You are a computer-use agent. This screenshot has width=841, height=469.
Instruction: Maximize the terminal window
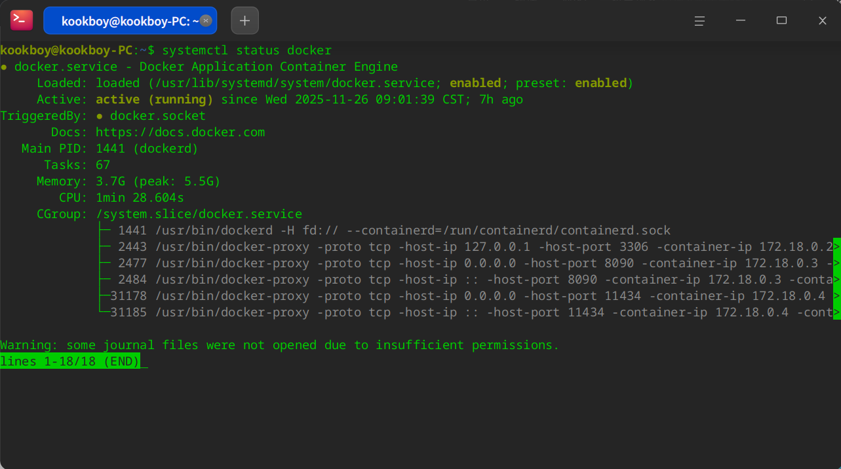pyautogui.click(x=781, y=21)
